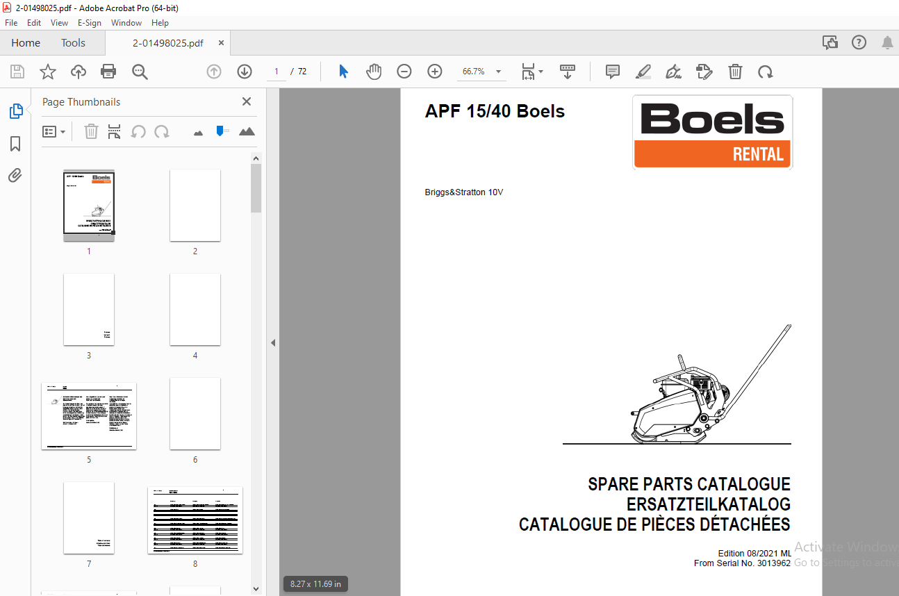Click the page size 8.27 x 11.69 in label
Viewport: 899px width, 596px height.
pos(315,584)
